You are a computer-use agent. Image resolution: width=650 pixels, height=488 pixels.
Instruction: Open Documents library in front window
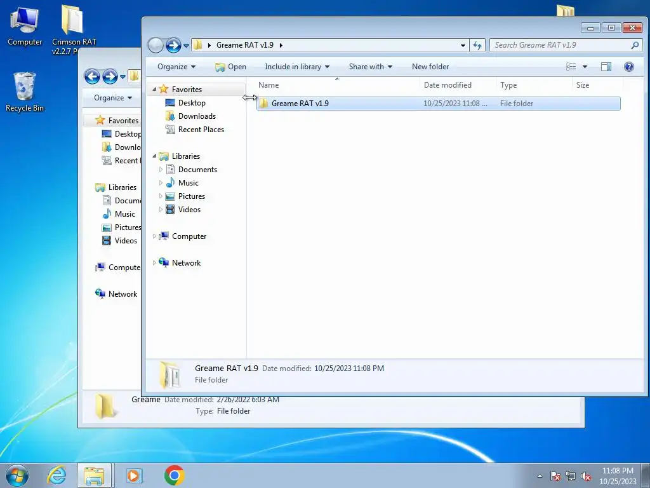tap(197, 169)
